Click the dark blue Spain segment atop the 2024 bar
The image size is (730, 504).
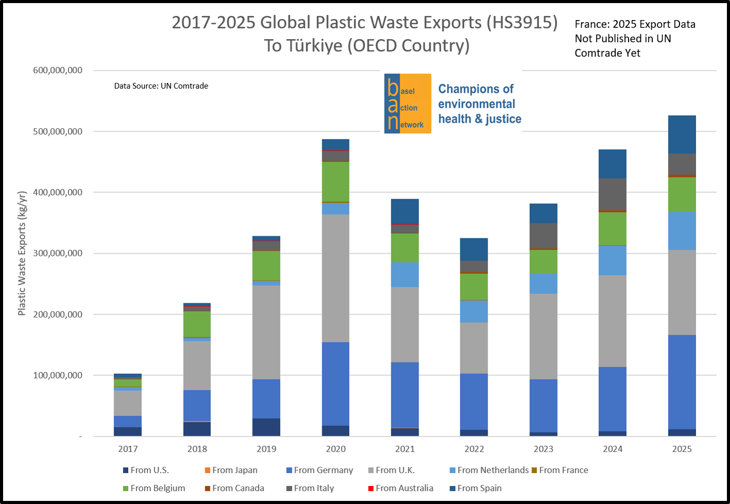click(613, 164)
